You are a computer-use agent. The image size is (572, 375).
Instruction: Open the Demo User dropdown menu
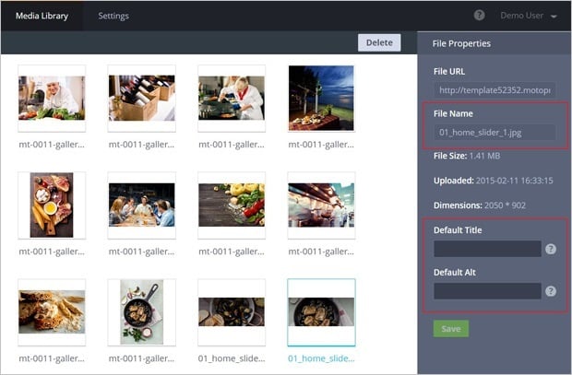pos(528,16)
